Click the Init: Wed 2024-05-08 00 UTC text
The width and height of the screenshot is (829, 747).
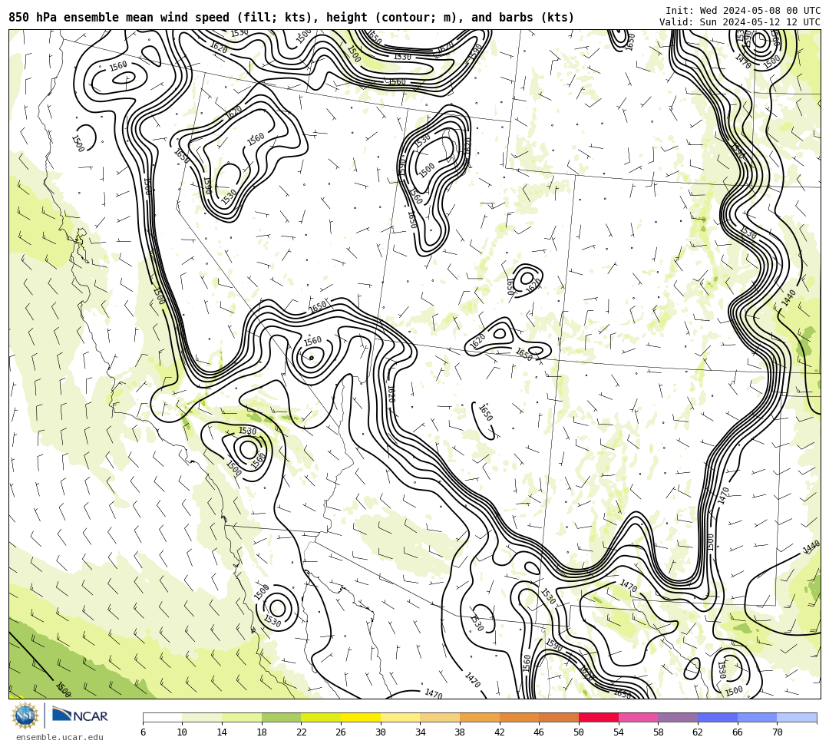coord(743,11)
